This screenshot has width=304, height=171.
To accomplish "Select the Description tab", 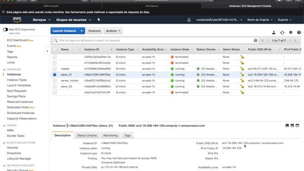I will pyautogui.click(x=63, y=135).
